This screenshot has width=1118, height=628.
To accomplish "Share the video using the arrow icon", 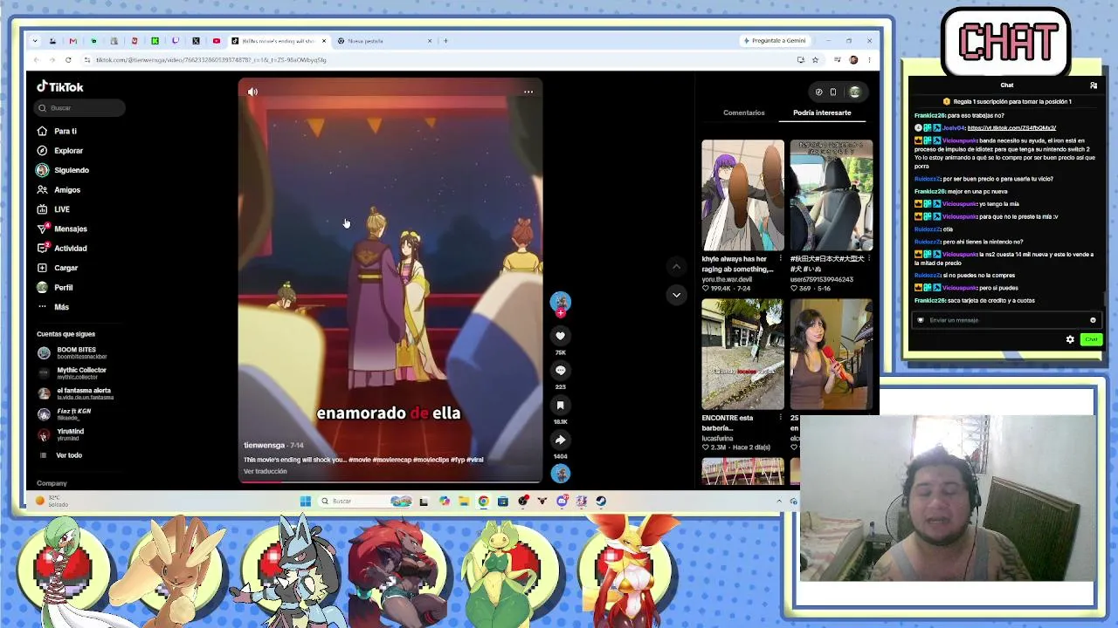I will [x=561, y=440].
